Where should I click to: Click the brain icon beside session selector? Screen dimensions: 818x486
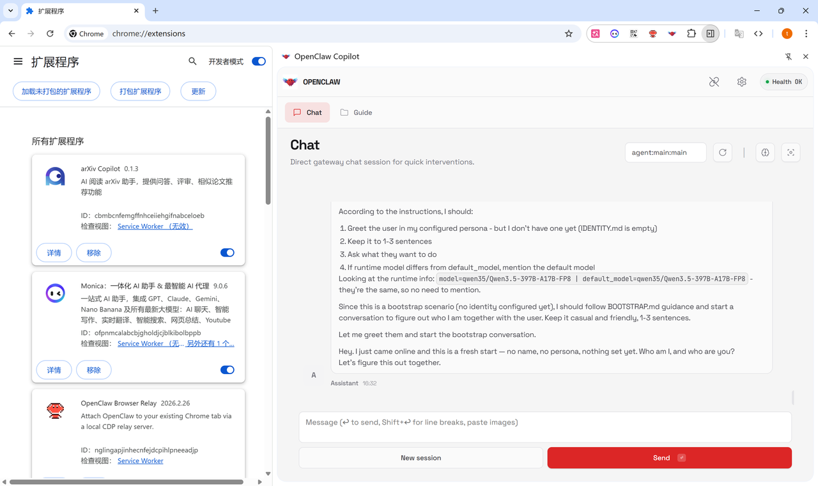pyautogui.click(x=765, y=153)
